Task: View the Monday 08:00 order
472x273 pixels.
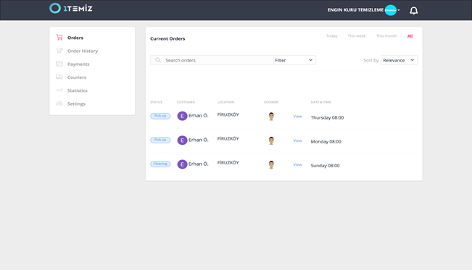Action: pos(297,140)
